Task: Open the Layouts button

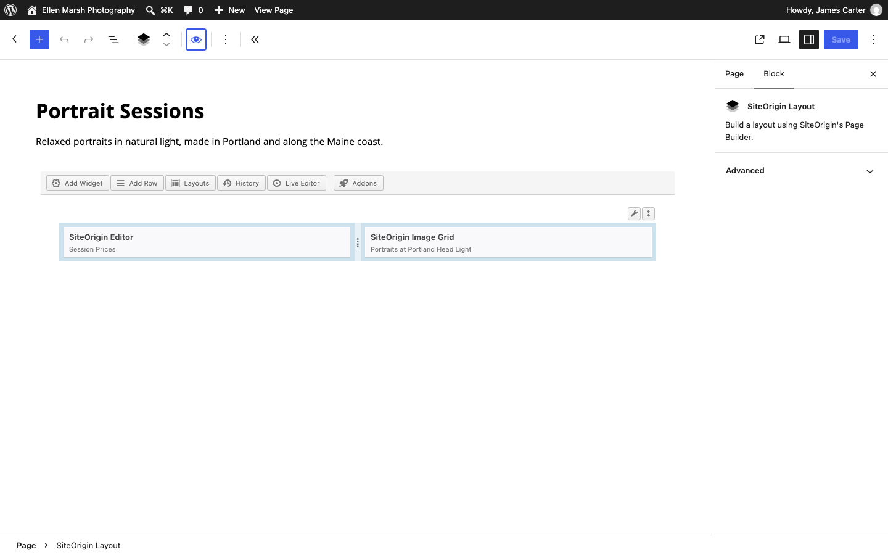Action: (191, 183)
